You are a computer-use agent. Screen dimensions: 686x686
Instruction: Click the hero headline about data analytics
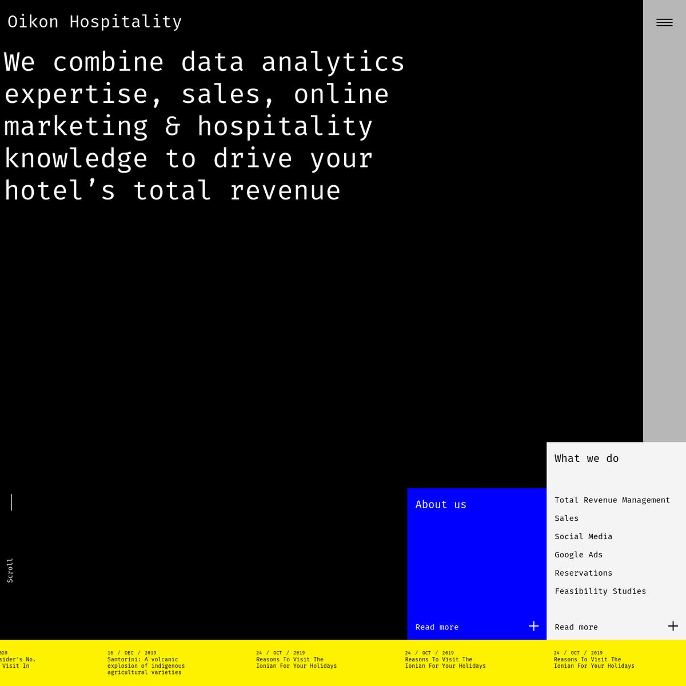[x=204, y=126]
